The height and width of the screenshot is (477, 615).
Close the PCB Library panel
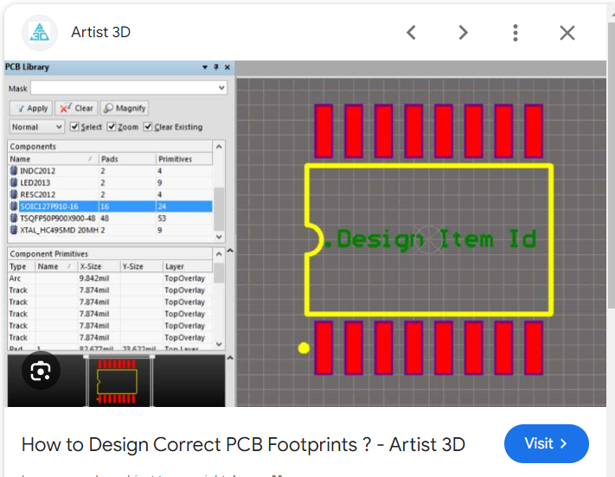[x=227, y=67]
